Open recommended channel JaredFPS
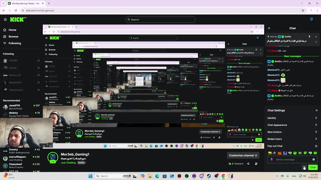The width and height of the screenshot is (321, 180). [x=21, y=107]
